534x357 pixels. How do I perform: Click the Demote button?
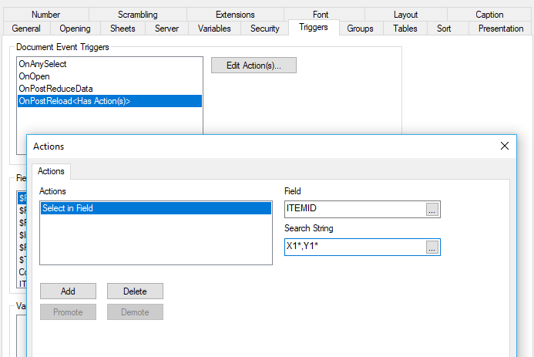135,312
